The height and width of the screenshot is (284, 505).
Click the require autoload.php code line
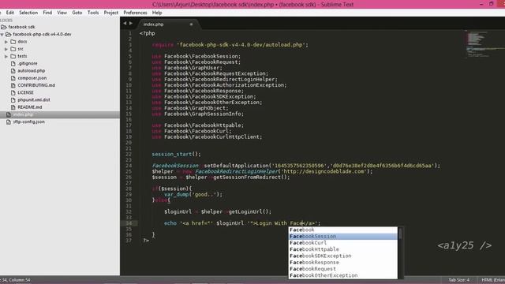230,45
